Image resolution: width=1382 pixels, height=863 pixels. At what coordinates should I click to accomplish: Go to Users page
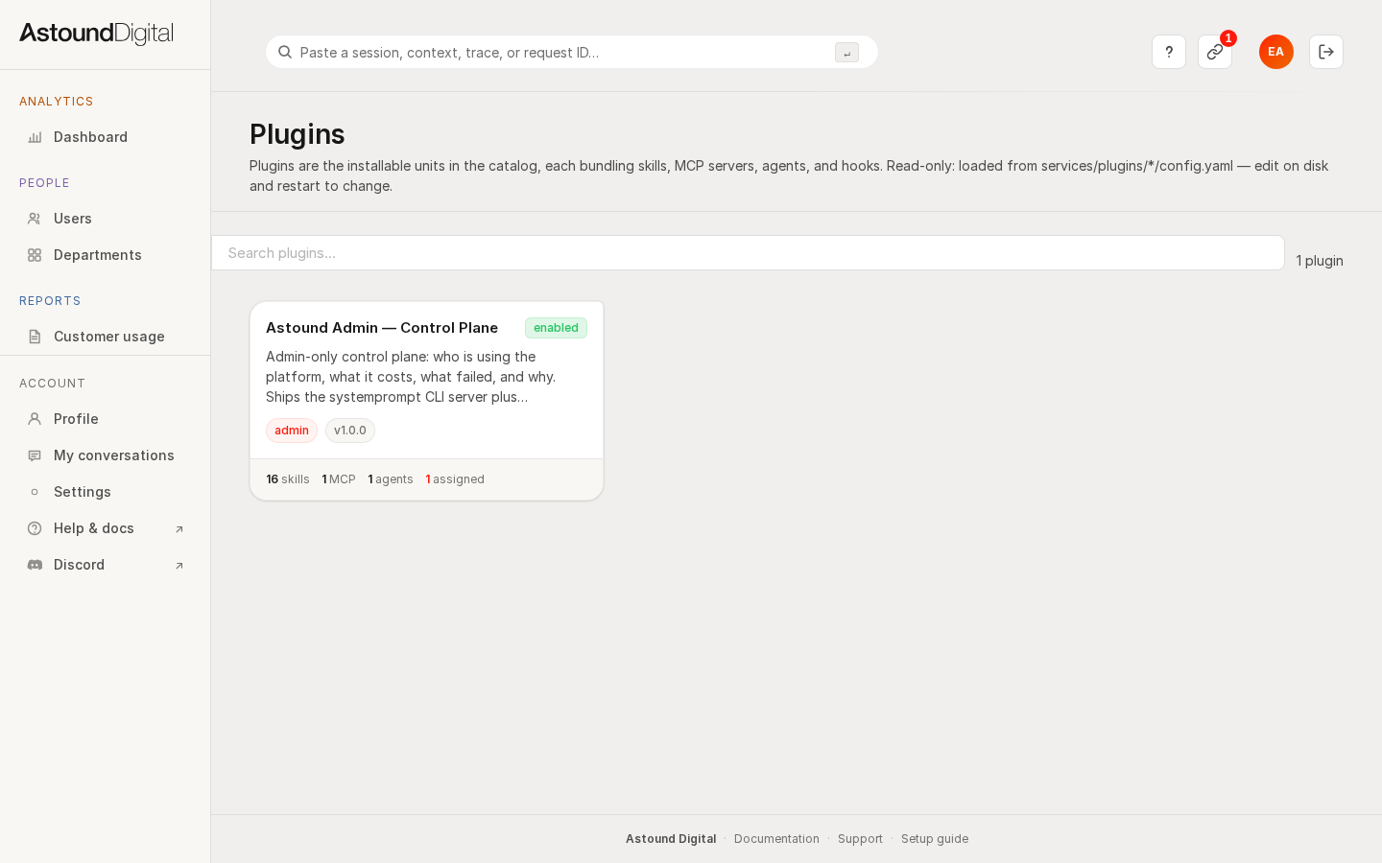coord(105,219)
